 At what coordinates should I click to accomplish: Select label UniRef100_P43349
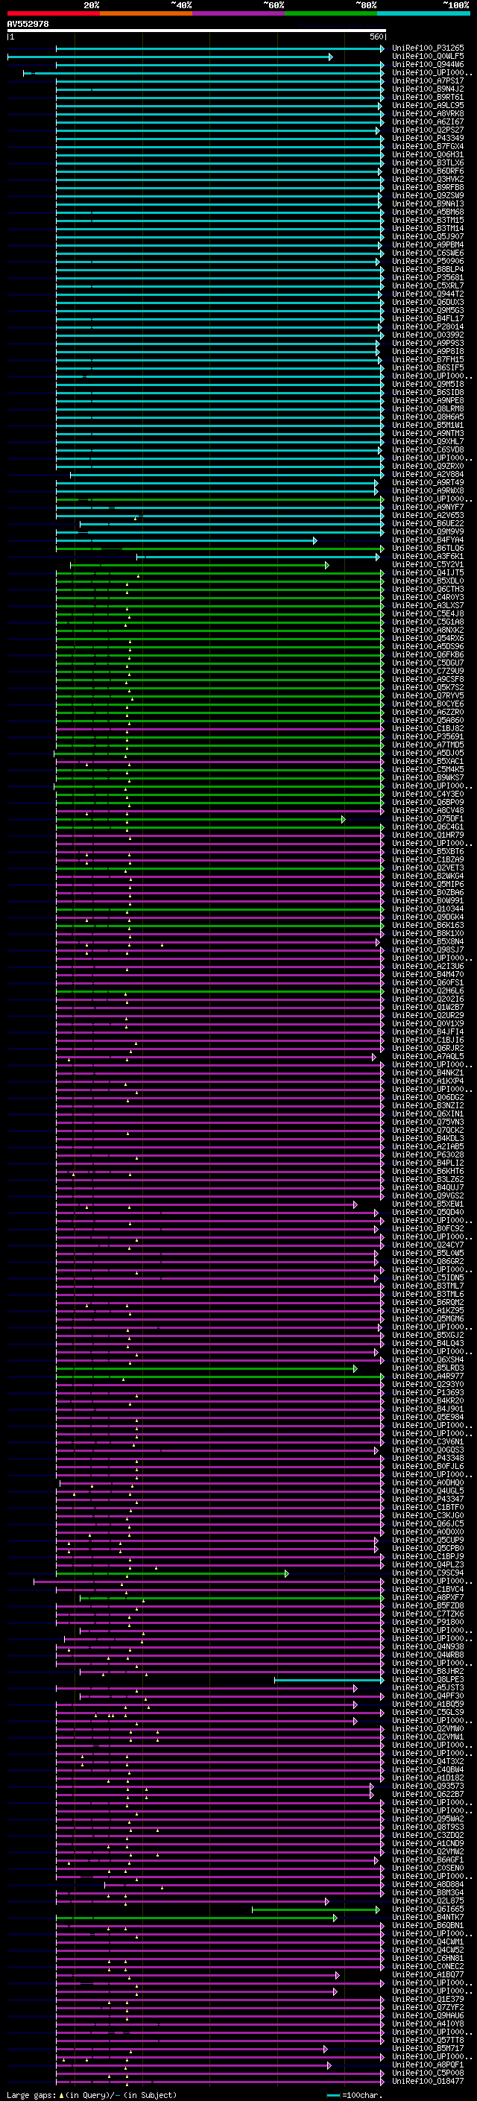428,138
